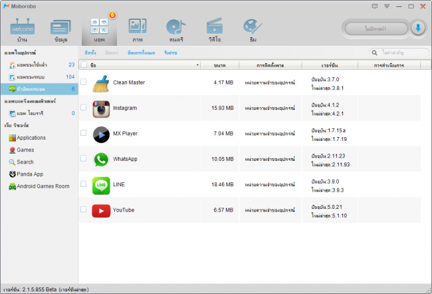Screen dimensions: 432x294
Task: Click the Games red joystick icon
Action: (13, 150)
